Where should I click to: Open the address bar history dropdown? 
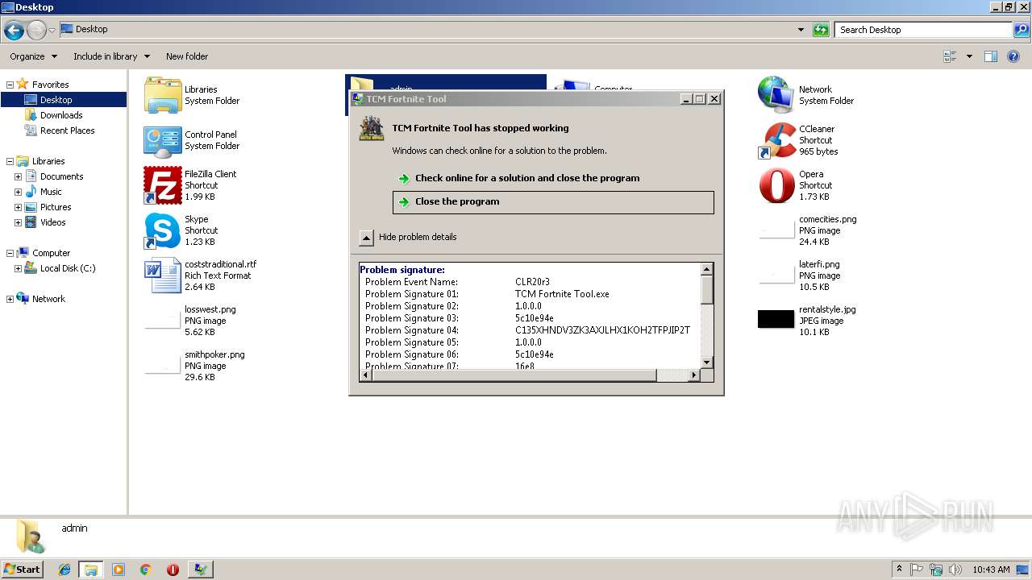[801, 30]
